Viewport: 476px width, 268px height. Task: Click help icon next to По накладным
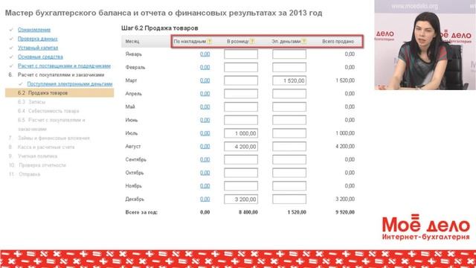[210, 42]
